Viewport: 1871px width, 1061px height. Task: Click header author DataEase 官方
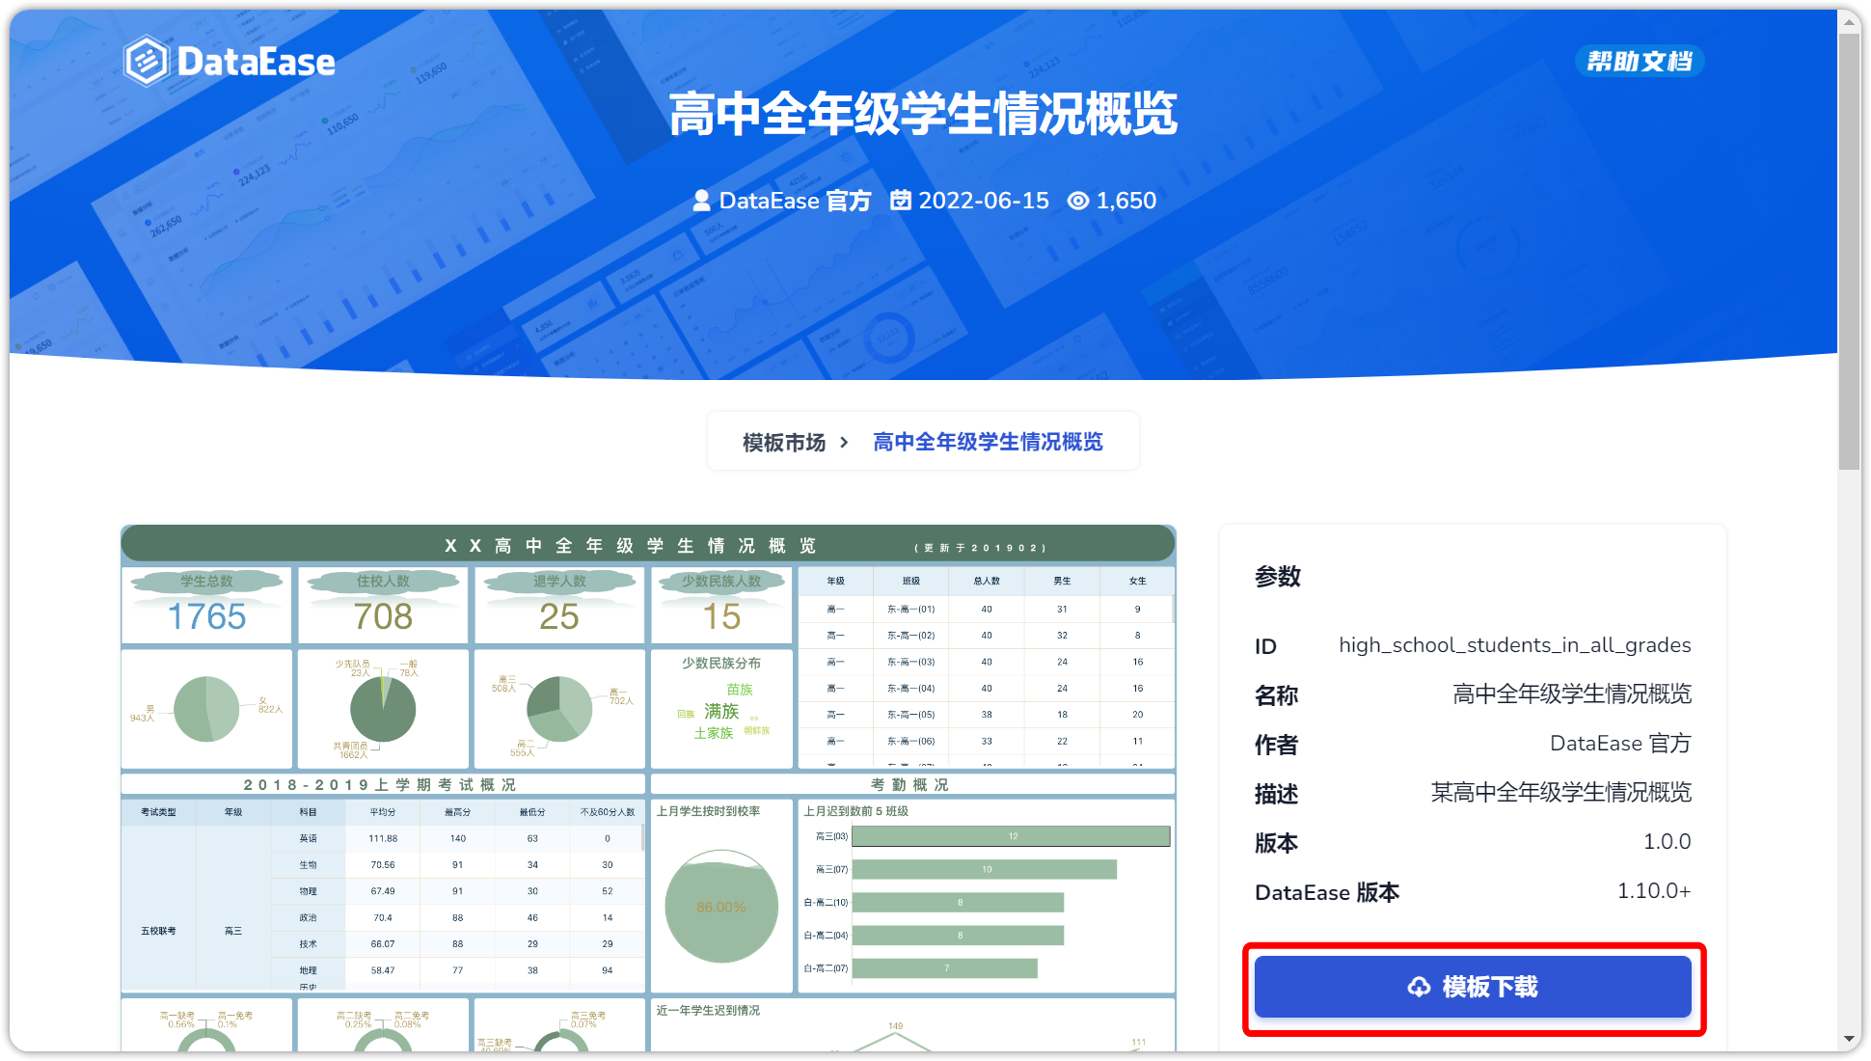click(795, 201)
